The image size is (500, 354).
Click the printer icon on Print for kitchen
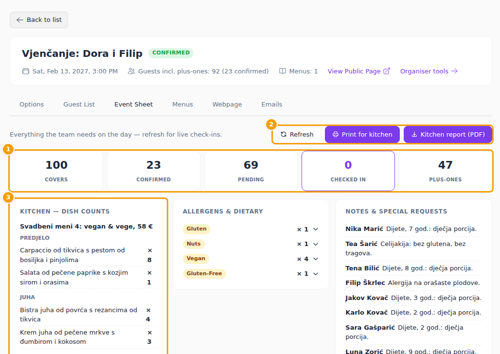(336, 134)
